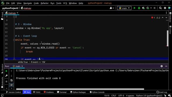Screen dimensions: 172x97
Task: Click the UTF-8 encoding in status bar
Action: coord(121,96)
